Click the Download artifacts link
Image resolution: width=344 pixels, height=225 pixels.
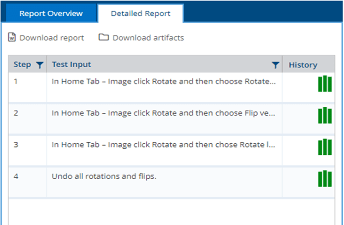pos(148,38)
